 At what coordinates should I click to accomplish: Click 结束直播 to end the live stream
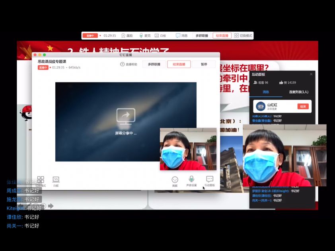coord(179,64)
